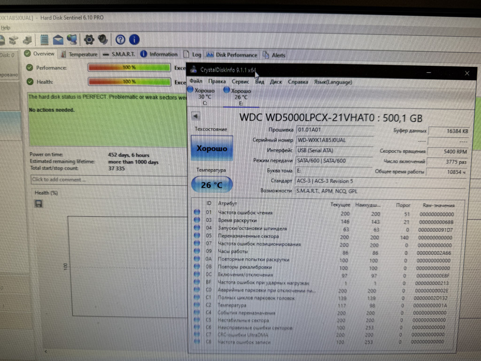
Task: Click status orb of attribute 01 row
Action: pos(197,212)
